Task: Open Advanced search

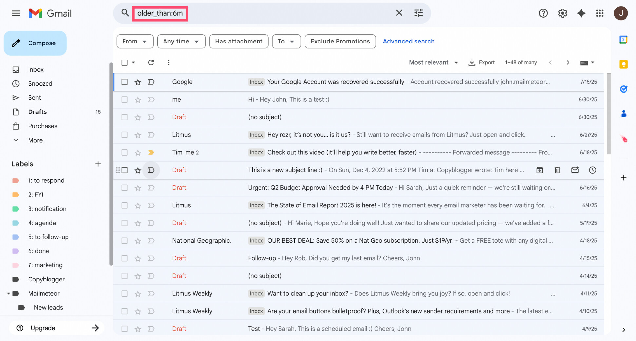Action: coord(408,41)
